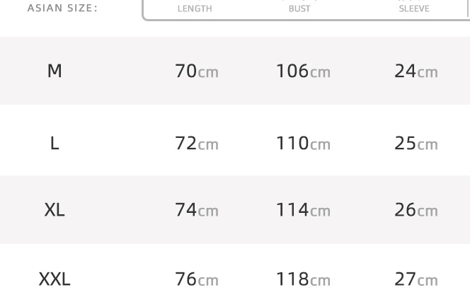Select the 118cm bust value
Screen dimensions: 470x302
click(303, 279)
